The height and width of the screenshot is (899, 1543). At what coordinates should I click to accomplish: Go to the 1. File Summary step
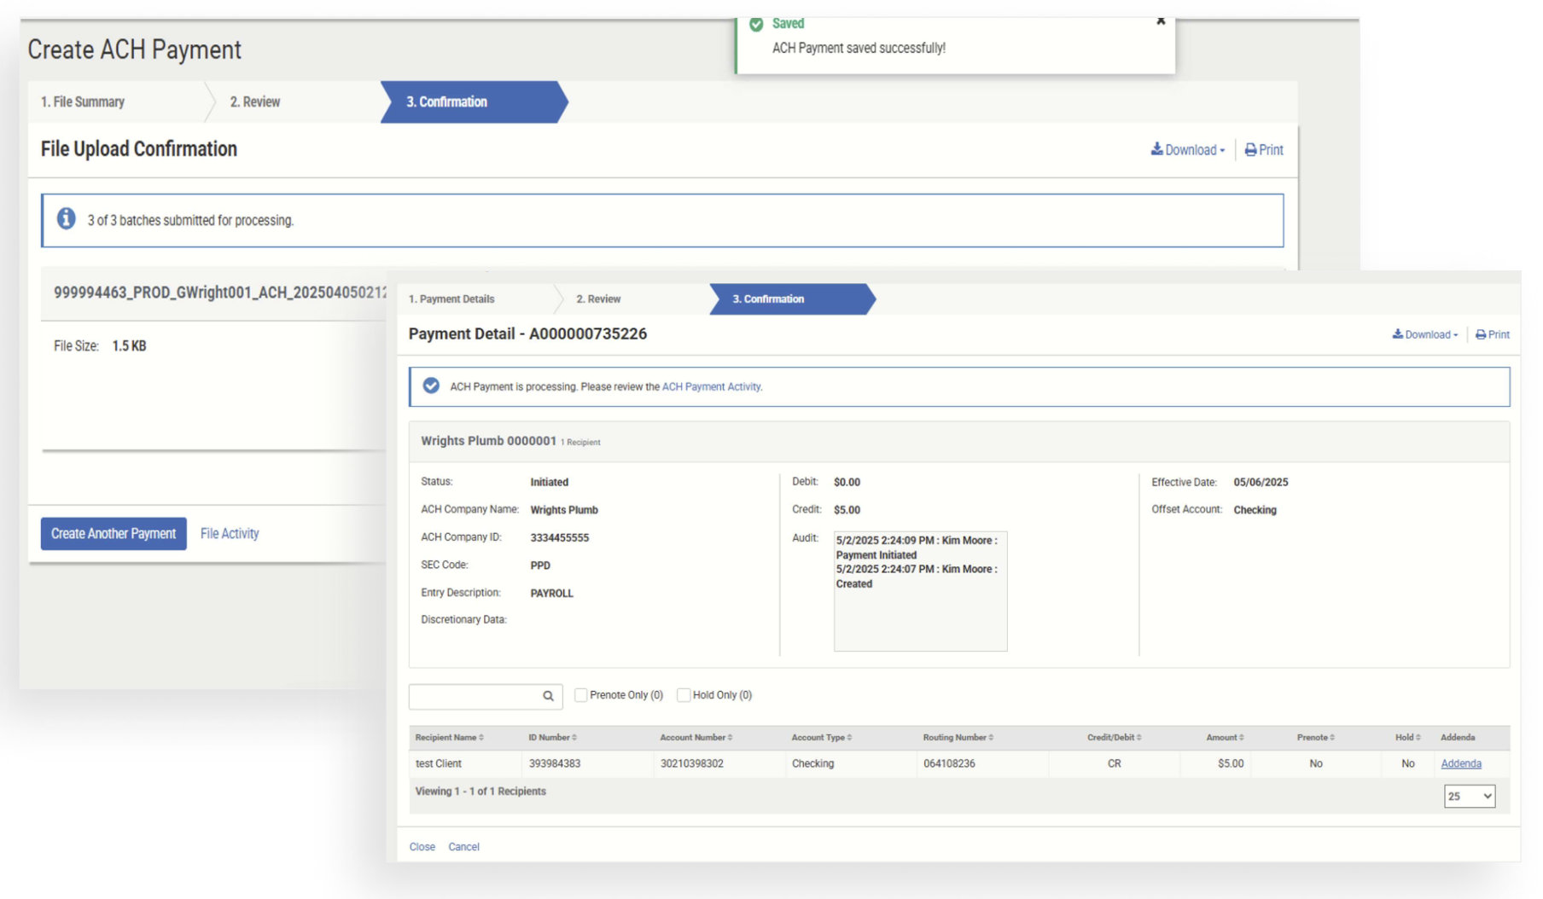[x=83, y=101]
